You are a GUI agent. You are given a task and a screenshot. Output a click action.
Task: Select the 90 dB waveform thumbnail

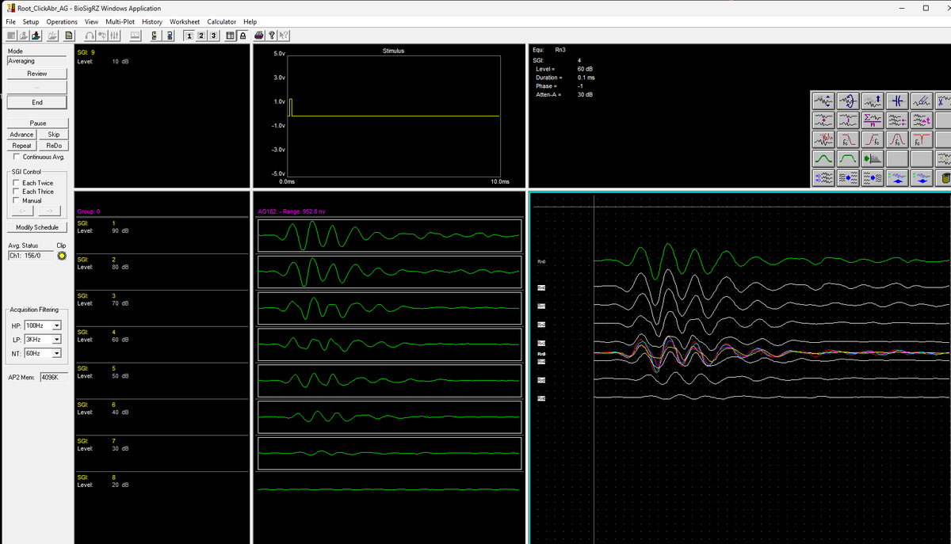click(390, 236)
